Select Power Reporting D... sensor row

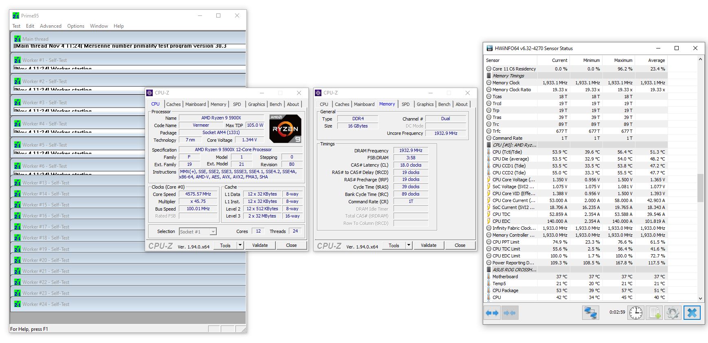click(576, 262)
